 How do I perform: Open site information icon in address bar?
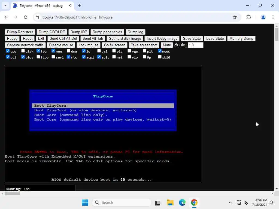(37, 17)
